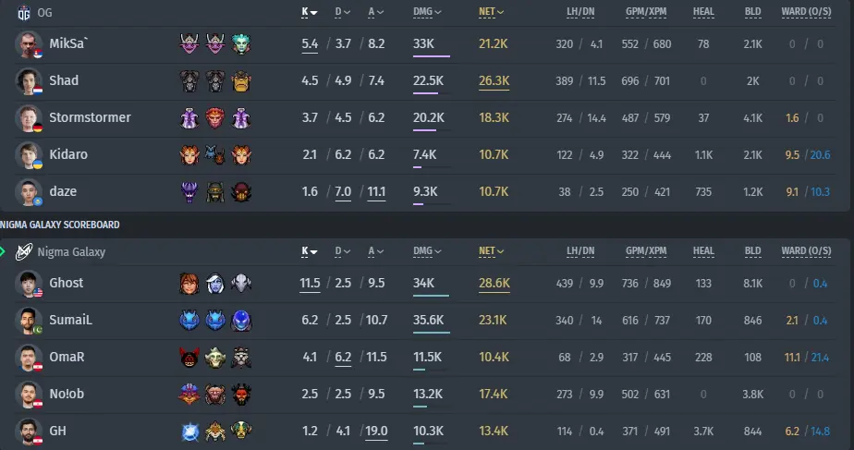Select Shad's third hero icon
The image size is (854, 450).
click(241, 81)
